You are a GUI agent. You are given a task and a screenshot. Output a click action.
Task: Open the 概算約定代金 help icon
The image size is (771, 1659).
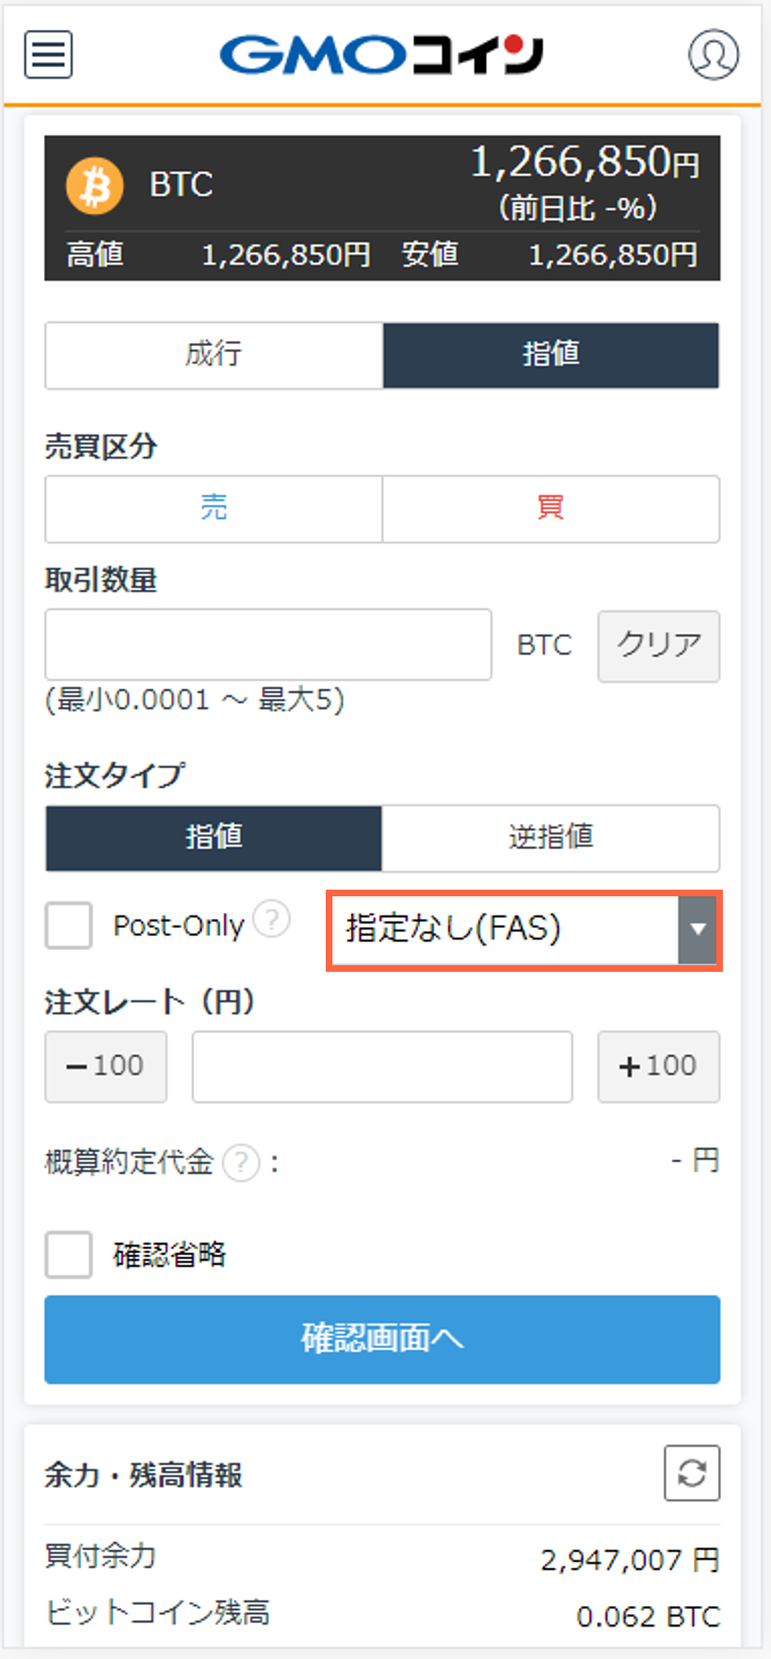pos(241,1163)
